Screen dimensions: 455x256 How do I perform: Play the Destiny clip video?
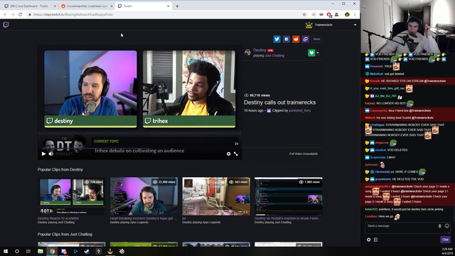(43, 154)
